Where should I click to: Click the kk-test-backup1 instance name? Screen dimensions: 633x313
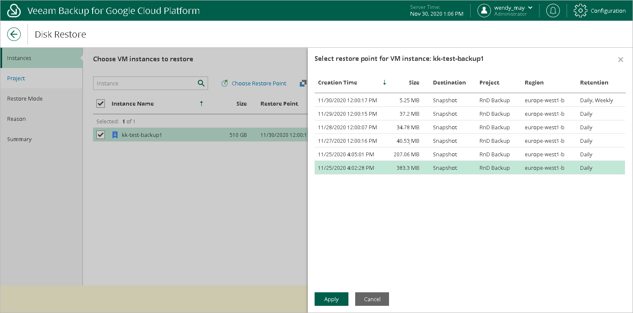(142, 135)
